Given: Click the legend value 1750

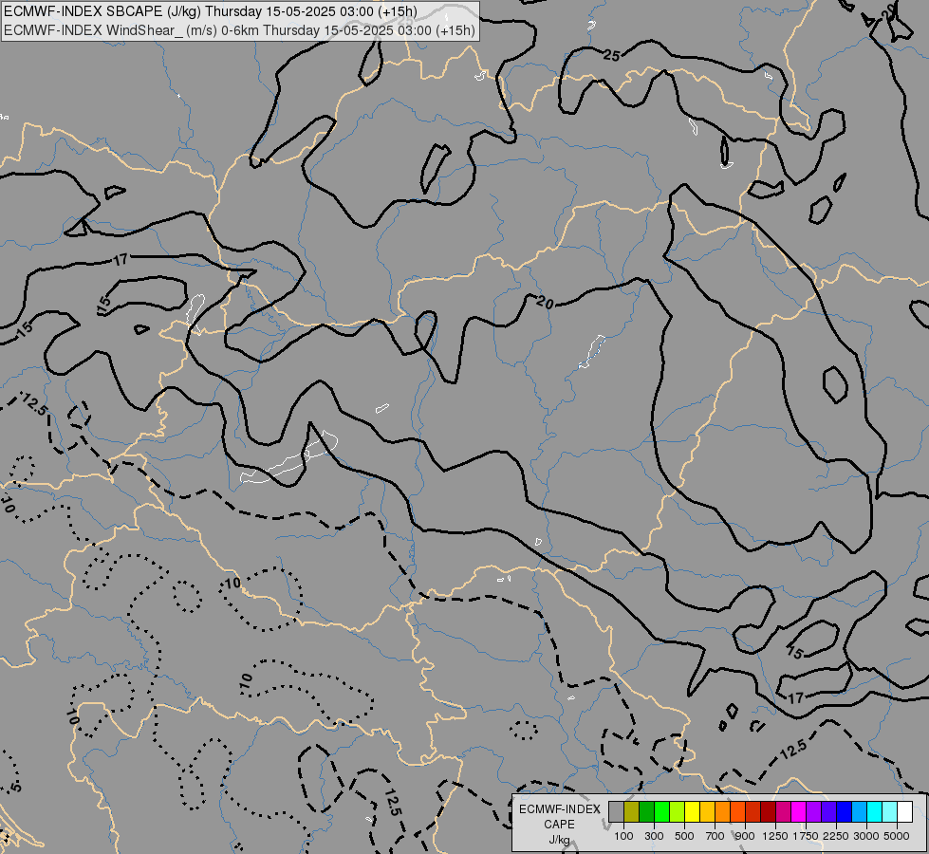Looking at the screenshot, I should 806,836.
